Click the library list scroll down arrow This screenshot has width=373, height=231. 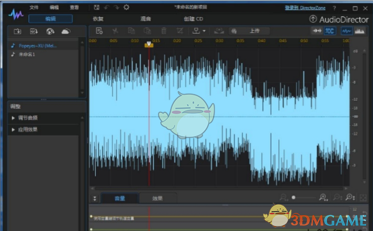[x=82, y=93]
